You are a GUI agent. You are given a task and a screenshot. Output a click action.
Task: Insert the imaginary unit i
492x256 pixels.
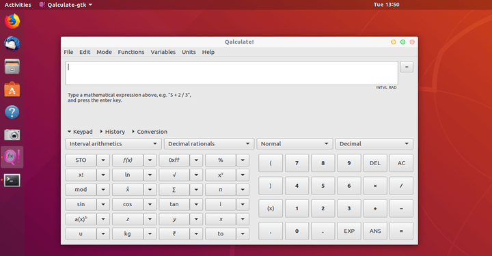[x=221, y=204]
